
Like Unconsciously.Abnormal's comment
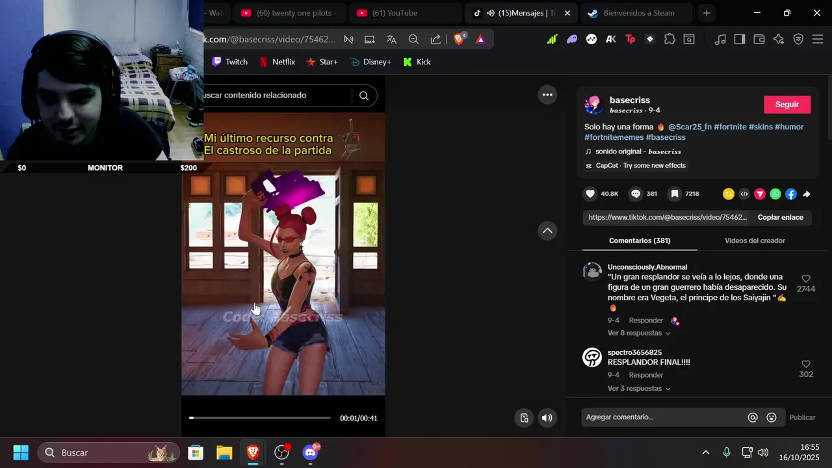pos(806,279)
